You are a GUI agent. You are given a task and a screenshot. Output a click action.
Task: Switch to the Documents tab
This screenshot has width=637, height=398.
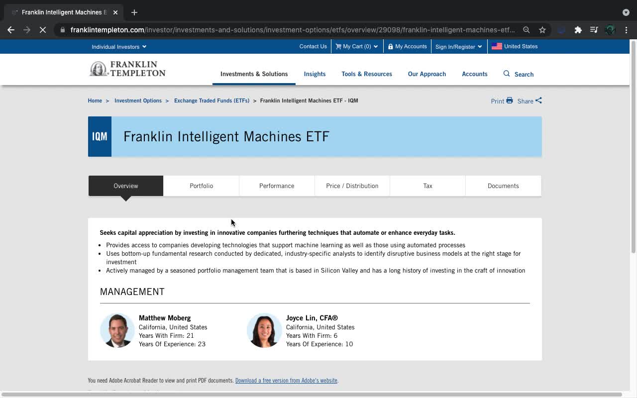503,186
